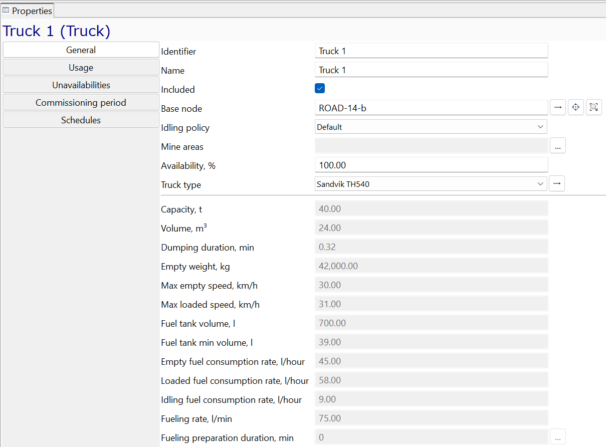
Task: Click the Capacity value 40.00
Action: 431,208
